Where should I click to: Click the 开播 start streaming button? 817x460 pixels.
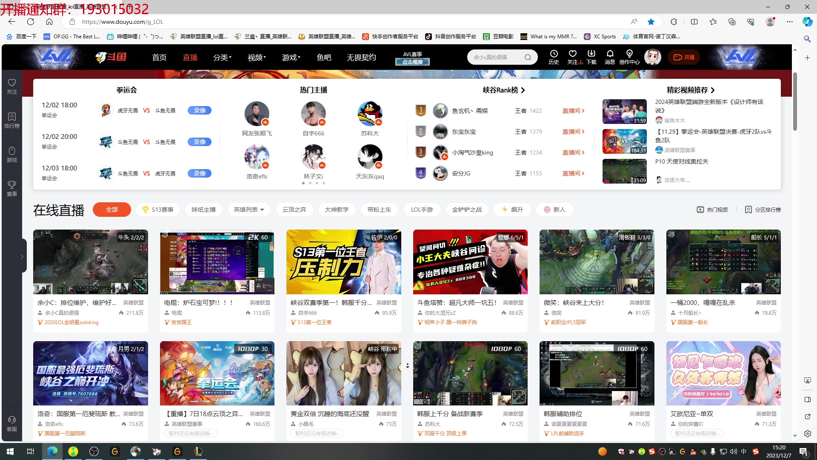[684, 57]
